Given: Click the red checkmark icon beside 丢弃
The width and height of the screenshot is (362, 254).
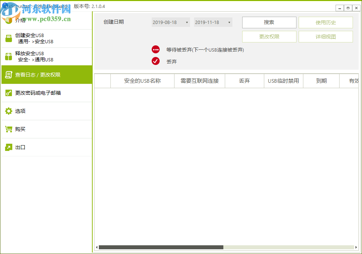Looking at the screenshot, I should pos(156,61).
